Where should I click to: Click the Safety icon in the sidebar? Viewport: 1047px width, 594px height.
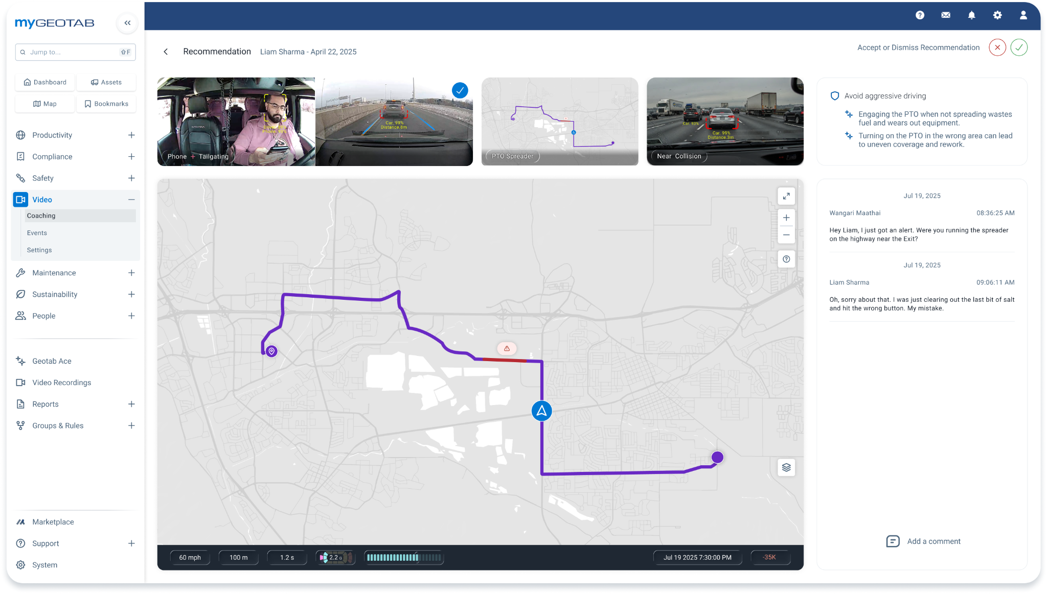[x=20, y=178]
